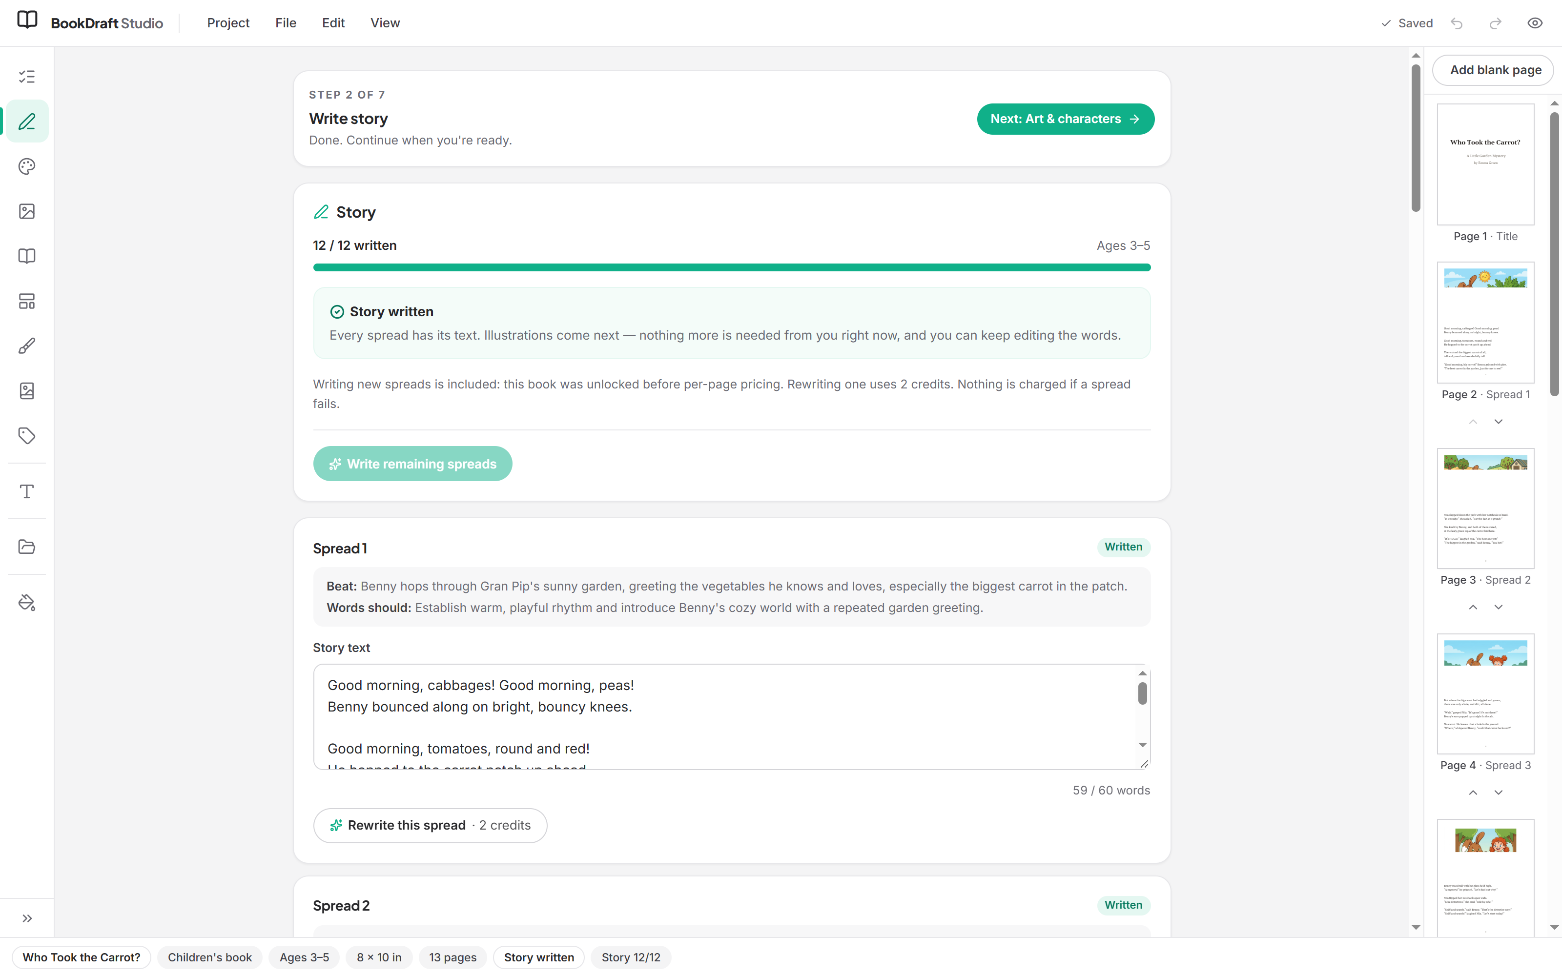This screenshot has width=1562, height=976.
Task: Open the checklist steps icon in sidebar
Action: (26, 77)
